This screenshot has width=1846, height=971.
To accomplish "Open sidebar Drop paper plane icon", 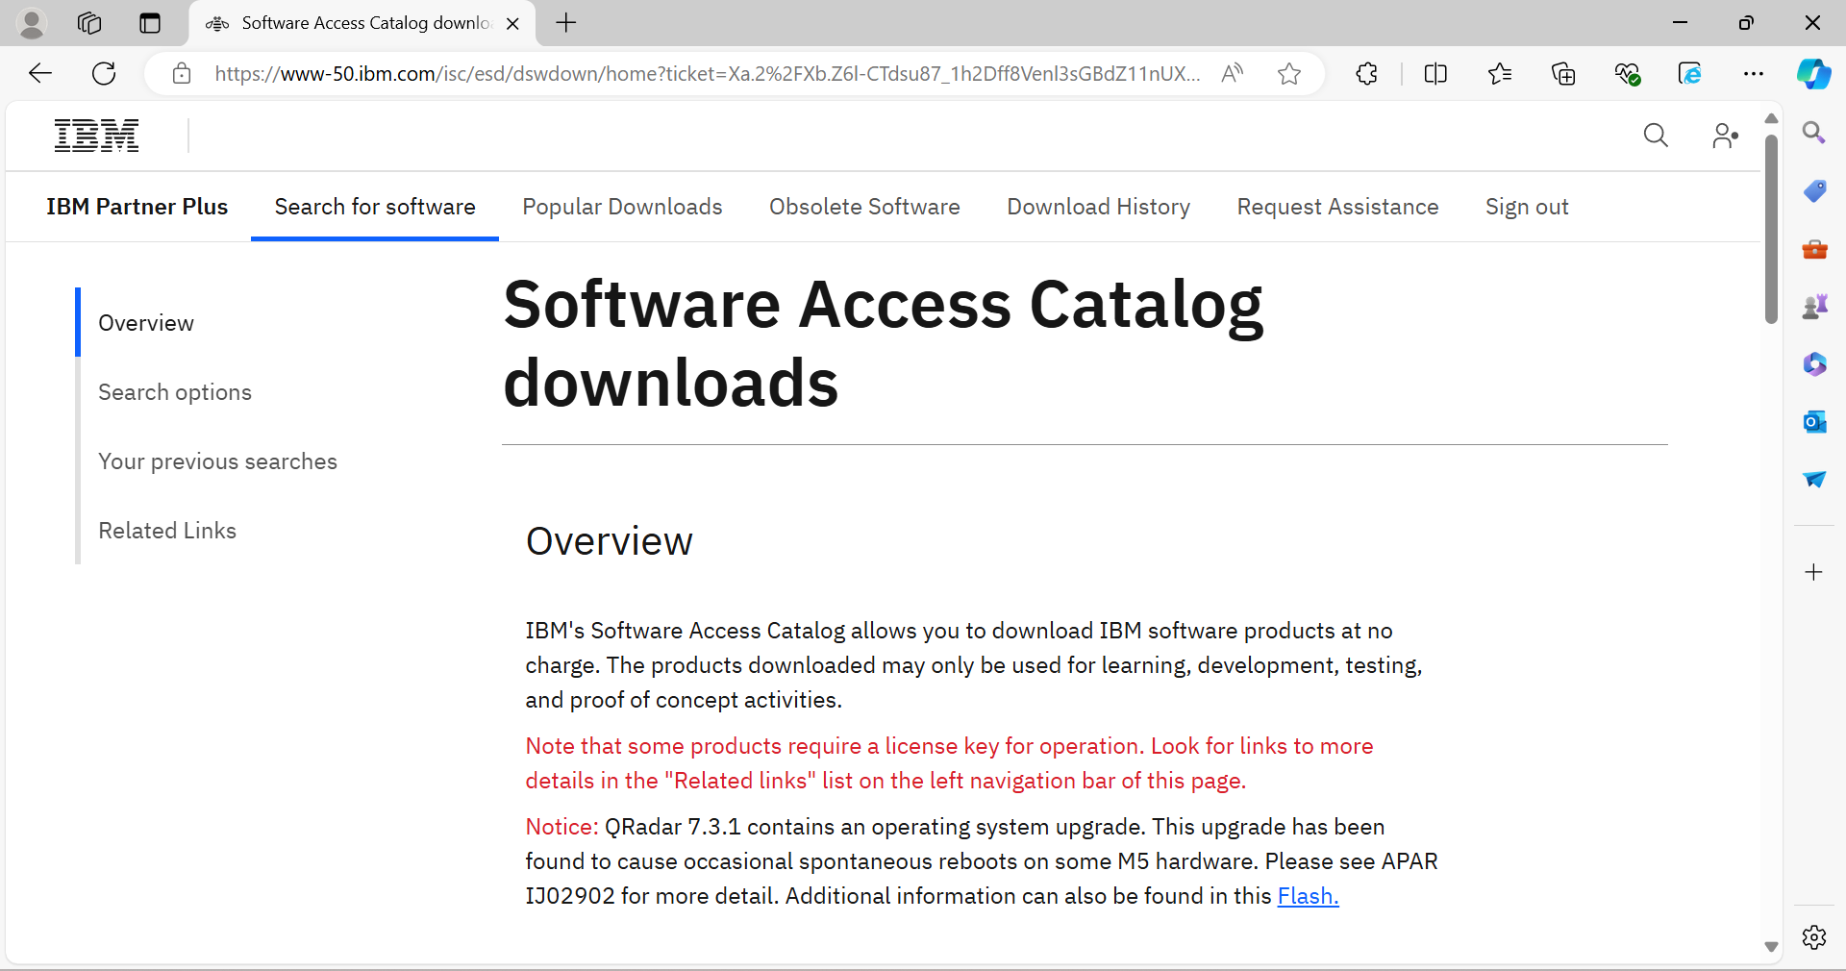I will pos(1814,480).
